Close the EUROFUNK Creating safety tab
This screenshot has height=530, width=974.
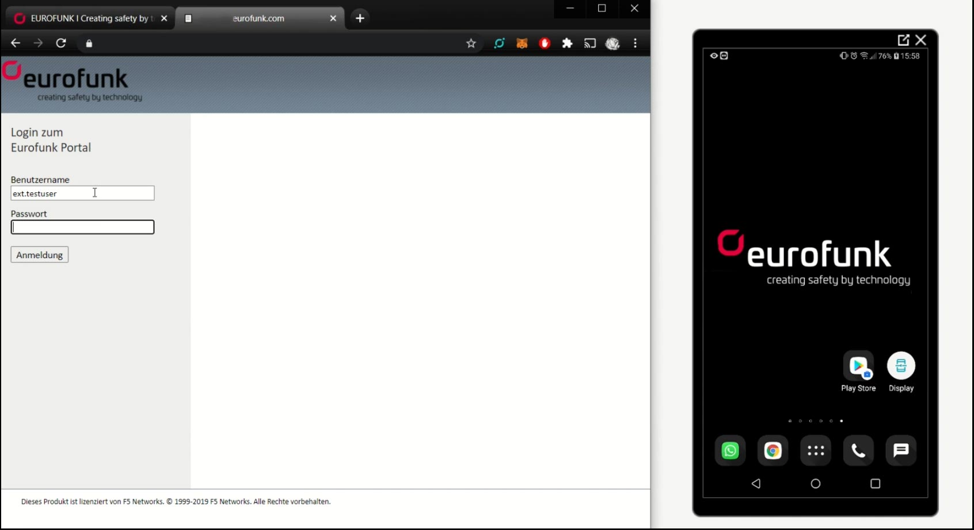[x=164, y=18]
